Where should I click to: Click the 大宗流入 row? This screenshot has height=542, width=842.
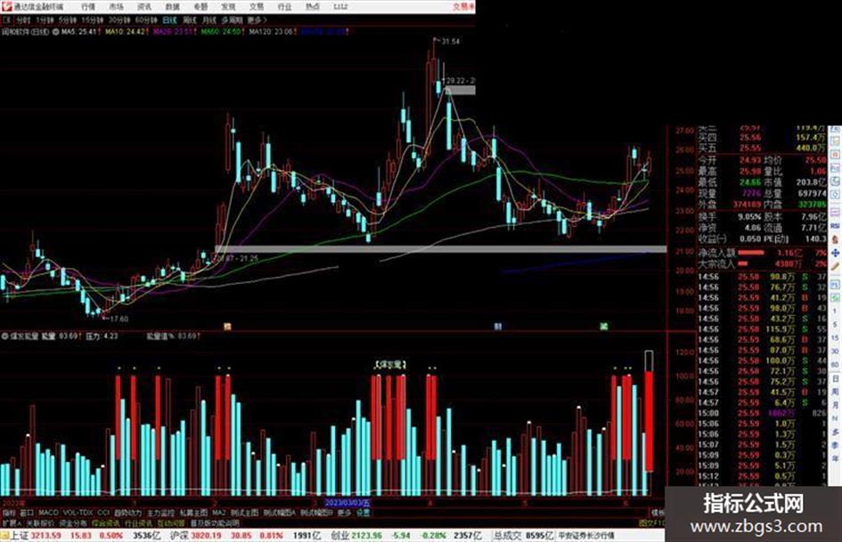(x=763, y=264)
